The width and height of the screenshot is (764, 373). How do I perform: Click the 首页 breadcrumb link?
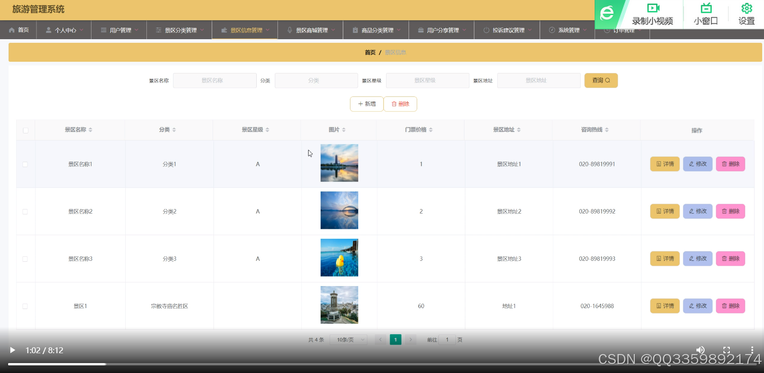[370, 53]
